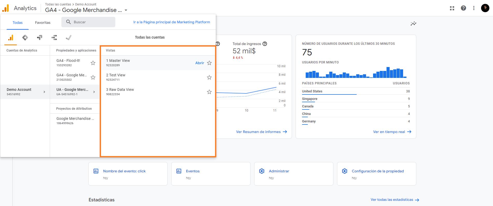The width and height of the screenshot is (493, 206).
Task: Select the Data Studio product icon
Action: coord(54,38)
